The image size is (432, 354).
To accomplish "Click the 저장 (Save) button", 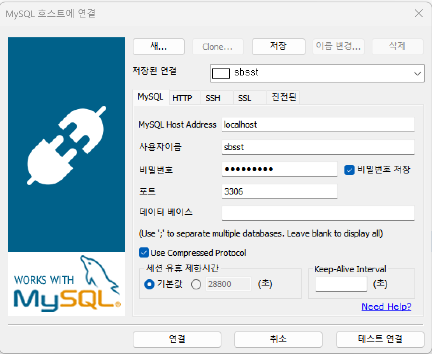I will point(278,47).
